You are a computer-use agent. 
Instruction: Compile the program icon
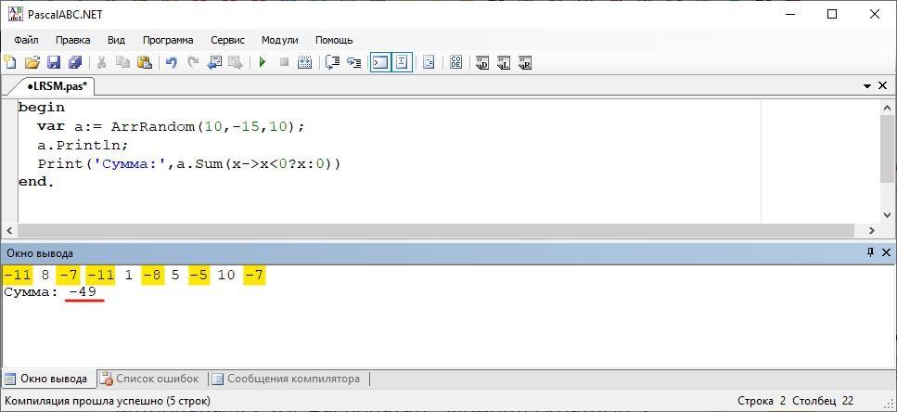(x=305, y=62)
